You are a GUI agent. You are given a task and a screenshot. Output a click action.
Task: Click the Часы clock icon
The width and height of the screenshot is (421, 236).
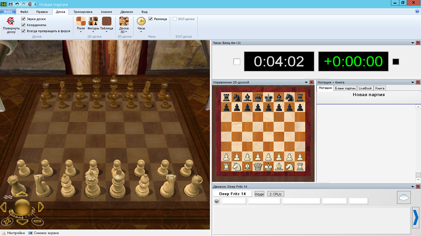[141, 21]
